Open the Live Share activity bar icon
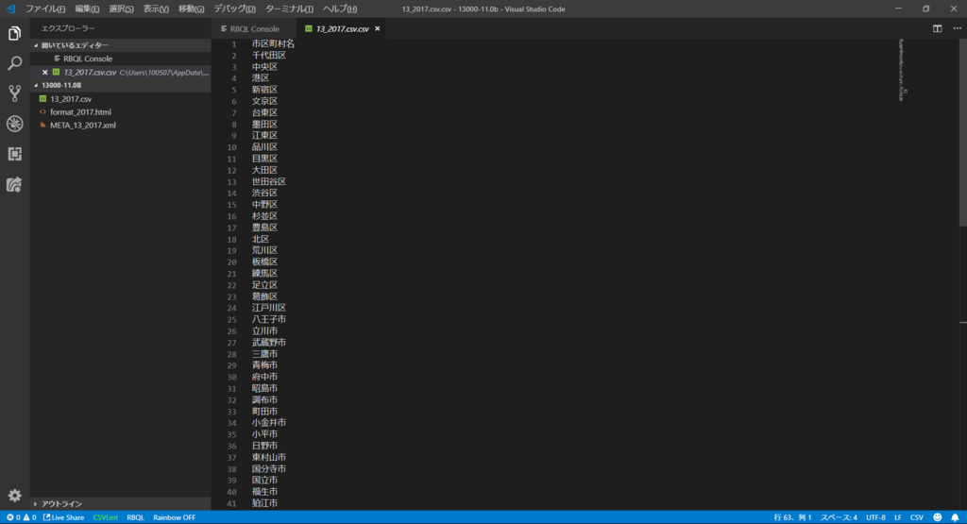This screenshot has width=967, height=524. 15,184
